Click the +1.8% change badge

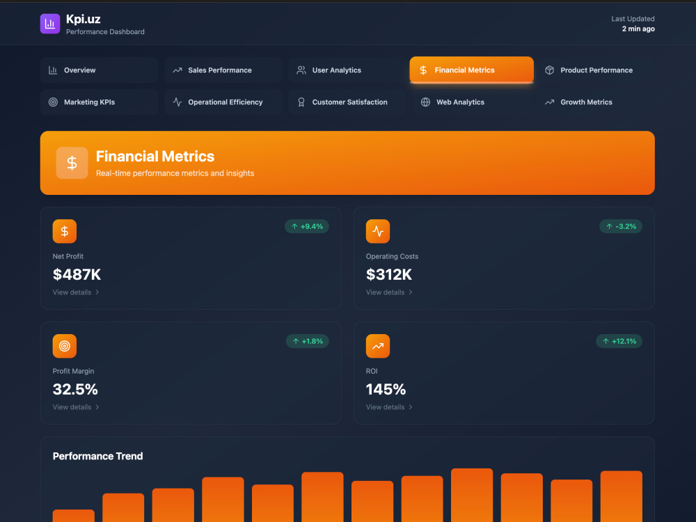click(x=307, y=341)
